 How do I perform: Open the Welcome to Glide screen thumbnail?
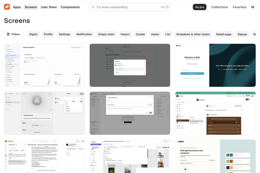[x=215, y=65]
